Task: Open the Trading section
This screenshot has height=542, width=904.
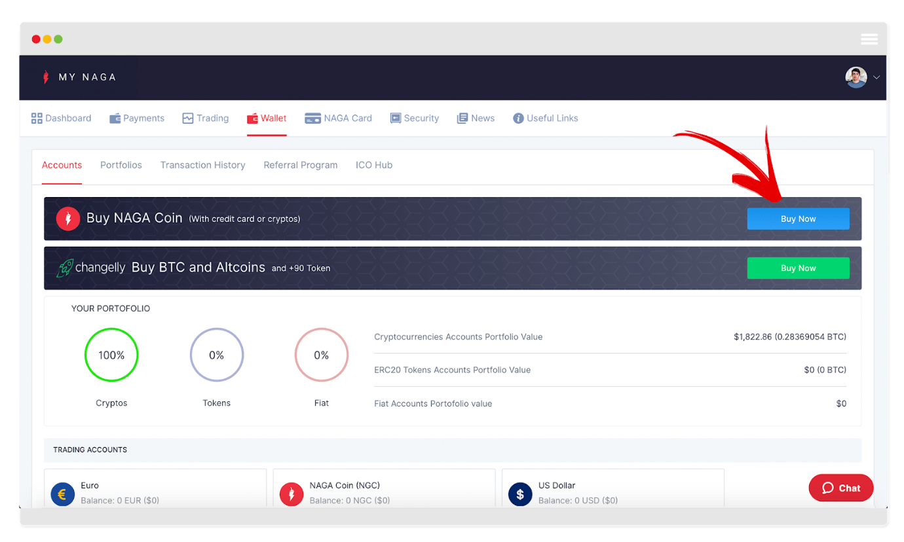Action: coord(206,118)
